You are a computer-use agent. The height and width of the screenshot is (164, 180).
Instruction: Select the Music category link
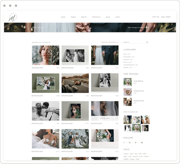[x=127, y=62]
